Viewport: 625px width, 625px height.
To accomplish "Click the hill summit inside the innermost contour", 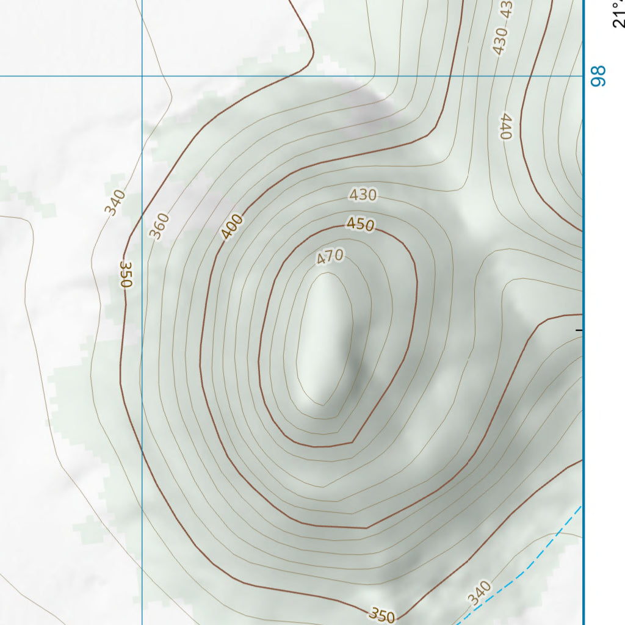I will 325,339.
